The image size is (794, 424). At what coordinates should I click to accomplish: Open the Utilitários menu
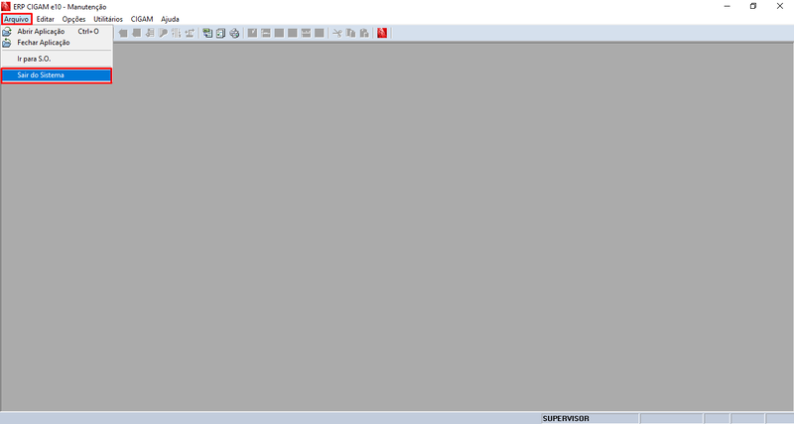click(x=108, y=19)
